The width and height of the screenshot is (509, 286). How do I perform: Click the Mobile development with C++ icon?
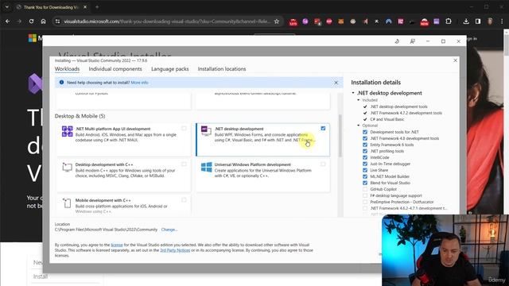pyautogui.click(x=67, y=203)
